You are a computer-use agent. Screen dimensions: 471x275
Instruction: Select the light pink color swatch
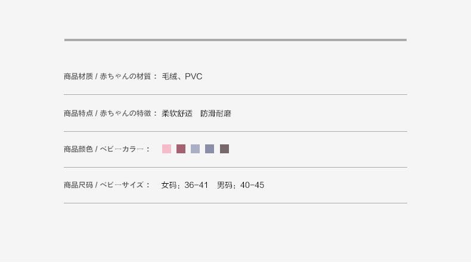(x=166, y=149)
